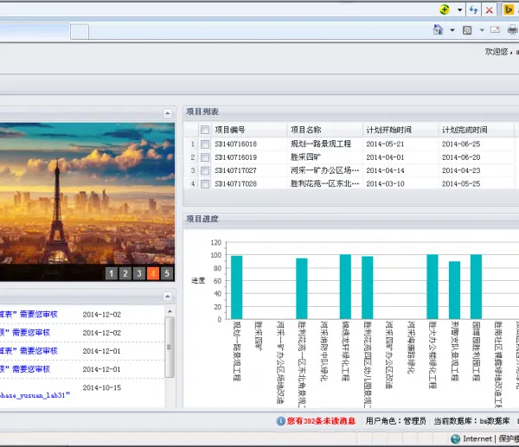Open the second 2014-12-02 review message link
The height and width of the screenshot is (447, 519).
25,333
